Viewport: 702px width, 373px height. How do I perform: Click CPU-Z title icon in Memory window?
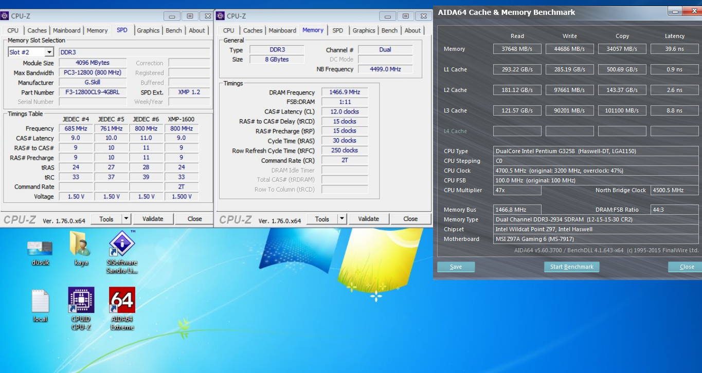point(220,16)
